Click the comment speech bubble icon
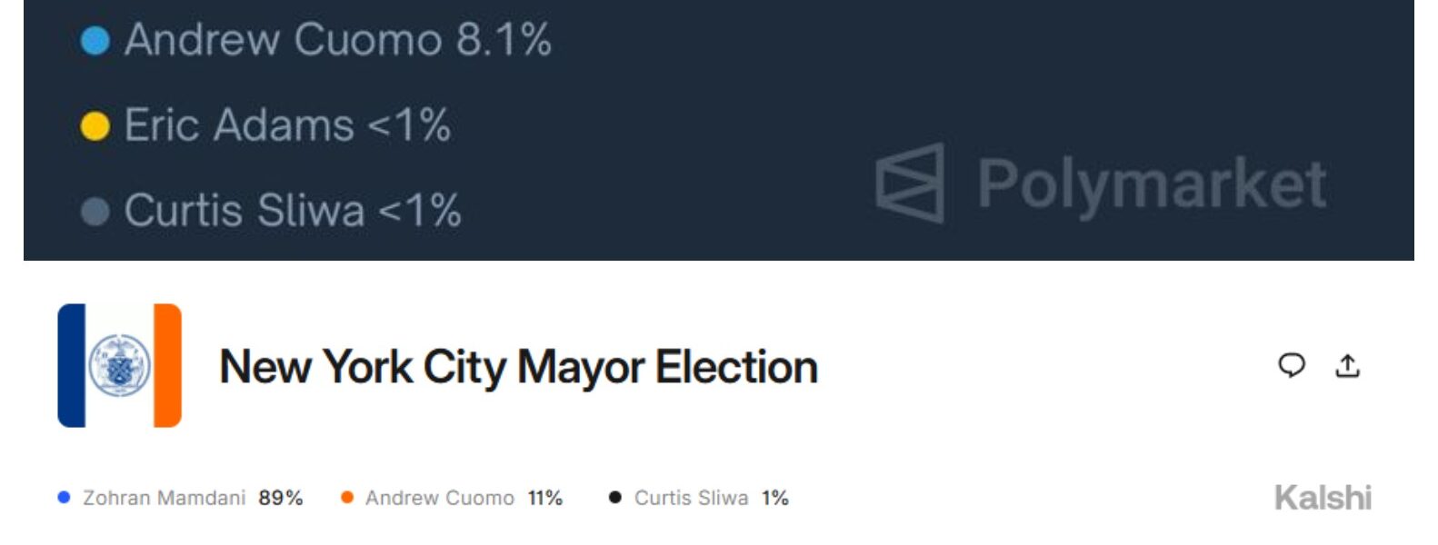The width and height of the screenshot is (1438, 545). click(1291, 365)
